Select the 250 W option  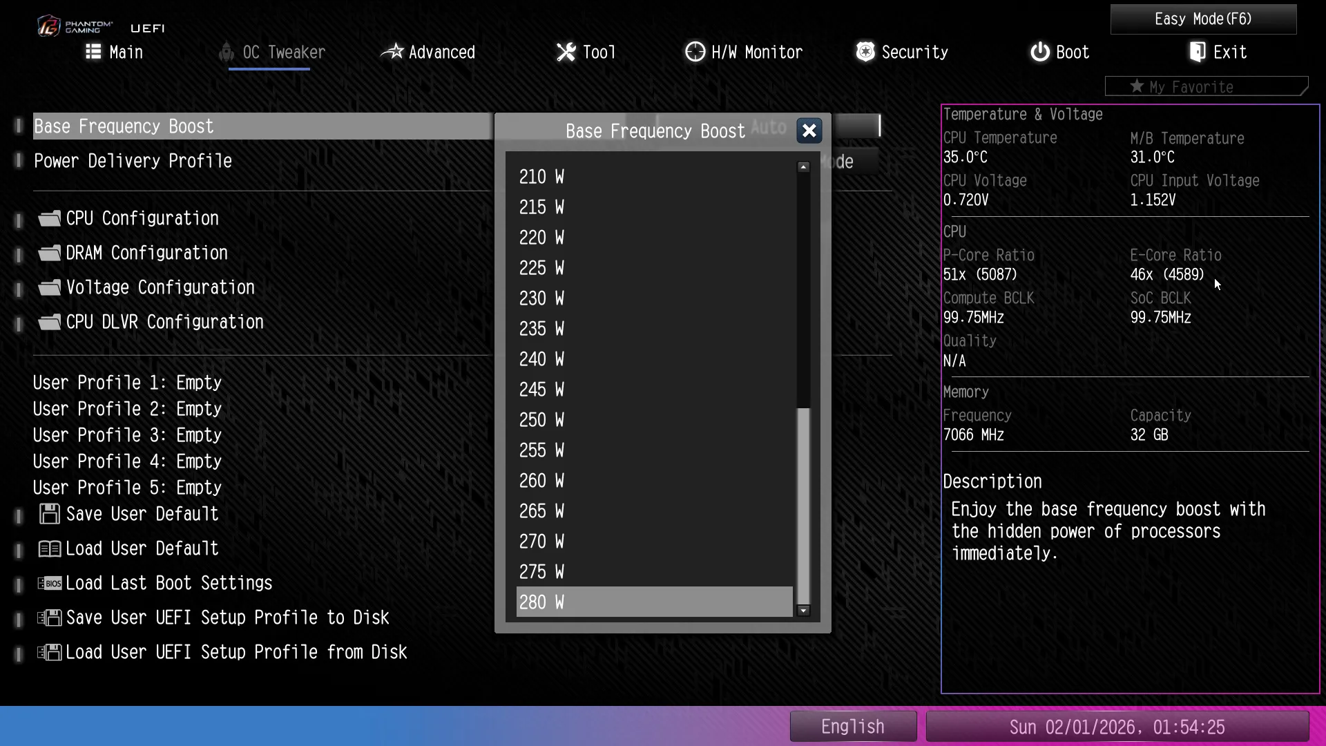pyautogui.click(x=541, y=420)
